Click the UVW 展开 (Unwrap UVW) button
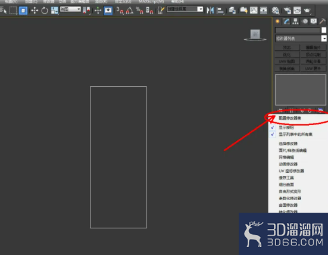Screen dimensions: 328x255 click(x=313, y=69)
